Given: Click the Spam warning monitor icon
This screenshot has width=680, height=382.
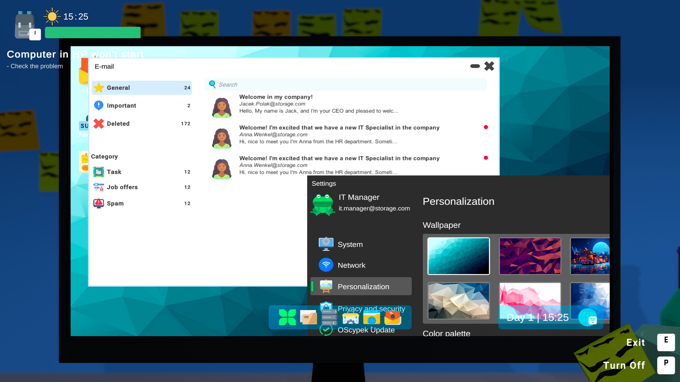Looking at the screenshot, I should 98,203.
